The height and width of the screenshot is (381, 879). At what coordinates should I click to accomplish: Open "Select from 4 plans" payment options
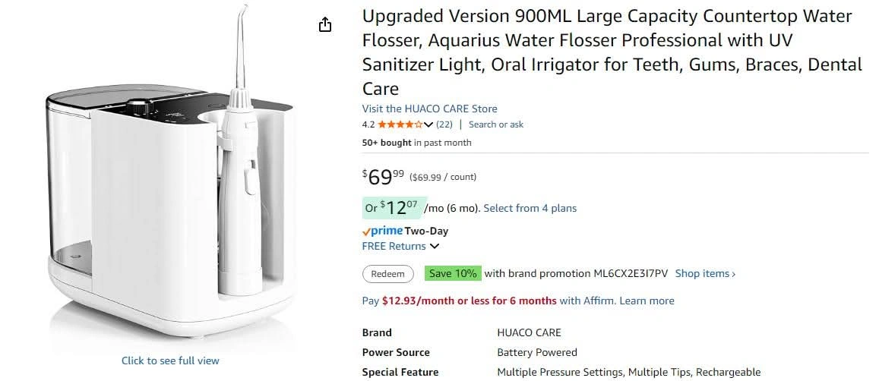point(530,208)
